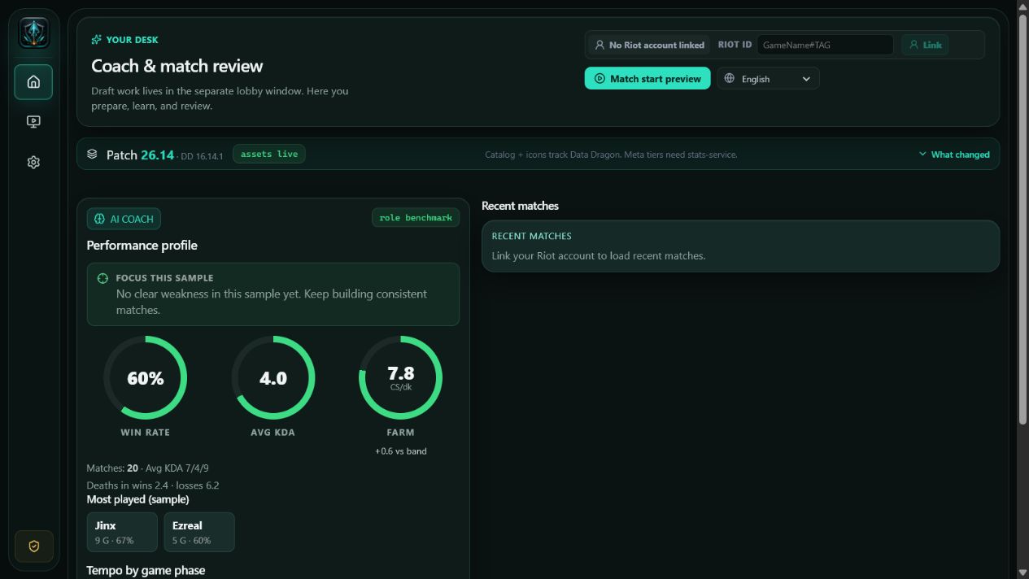
Task: Click the play icon in Match start preview
Action: (x=600, y=79)
